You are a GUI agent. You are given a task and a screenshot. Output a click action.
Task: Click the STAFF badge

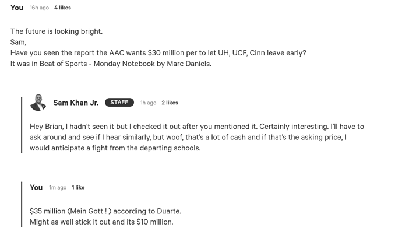pyautogui.click(x=119, y=103)
